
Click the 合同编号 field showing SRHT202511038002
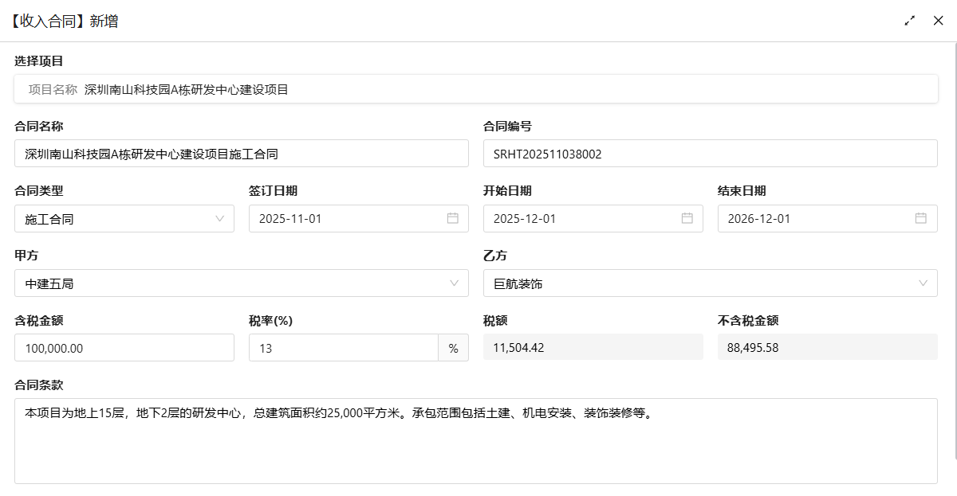click(710, 153)
